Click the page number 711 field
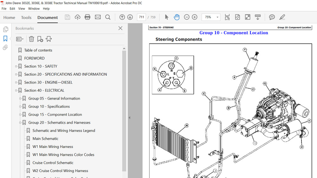This screenshot has height=178, width=317. coord(141,17)
